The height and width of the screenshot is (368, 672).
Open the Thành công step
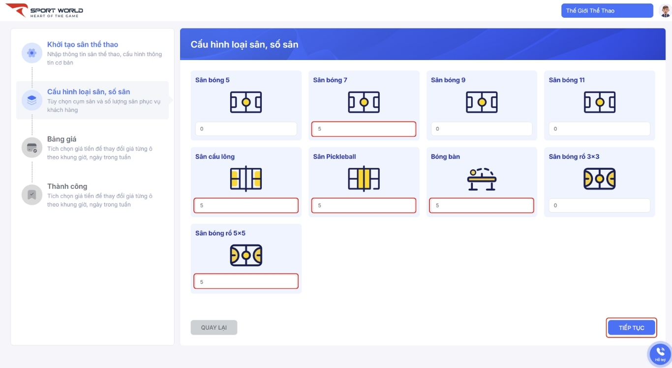(67, 186)
